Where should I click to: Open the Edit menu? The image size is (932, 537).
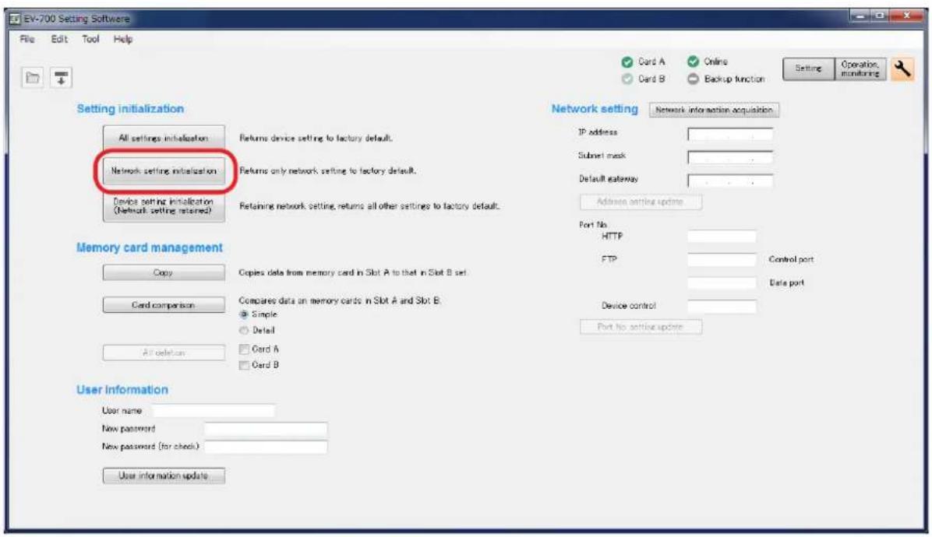[x=59, y=39]
